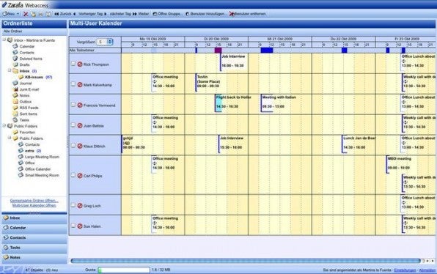Open the Deleted Items trash icon

pyautogui.click(x=15, y=59)
